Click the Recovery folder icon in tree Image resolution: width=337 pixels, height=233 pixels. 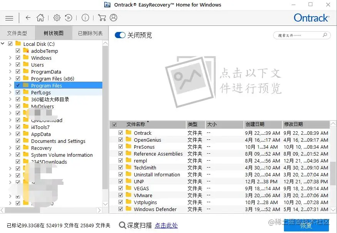pyautogui.click(x=26, y=148)
